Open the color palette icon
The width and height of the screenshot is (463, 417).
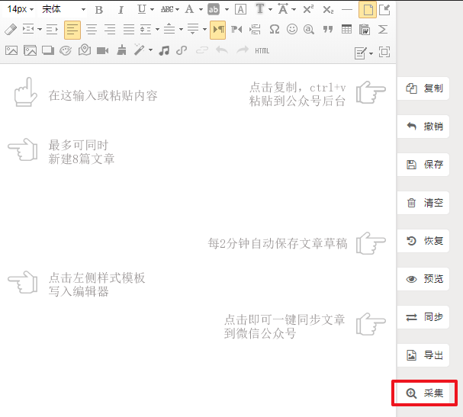click(x=66, y=51)
